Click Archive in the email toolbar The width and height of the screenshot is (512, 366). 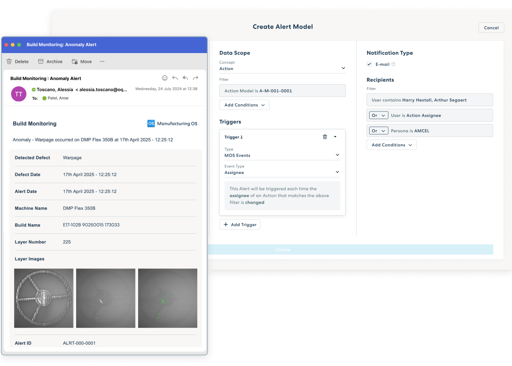pos(50,62)
